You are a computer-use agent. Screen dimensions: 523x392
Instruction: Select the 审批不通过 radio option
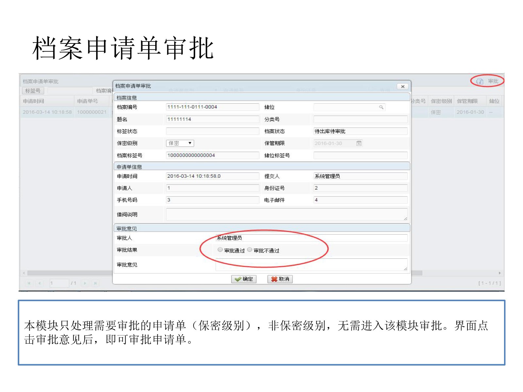(x=250, y=250)
